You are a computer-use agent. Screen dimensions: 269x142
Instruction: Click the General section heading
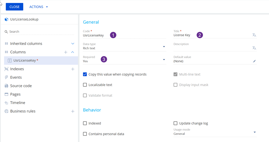click(91, 22)
